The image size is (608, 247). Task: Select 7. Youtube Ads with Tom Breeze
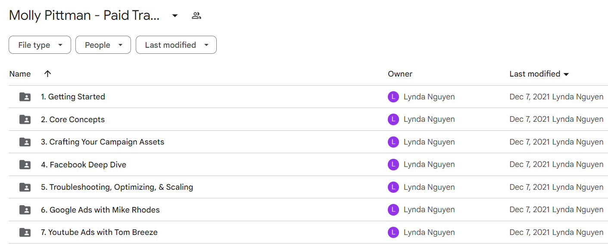[x=99, y=232]
